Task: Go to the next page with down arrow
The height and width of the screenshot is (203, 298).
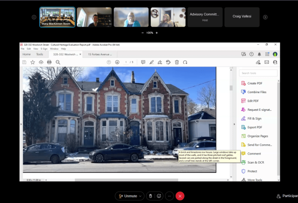Action: (x=117, y=62)
